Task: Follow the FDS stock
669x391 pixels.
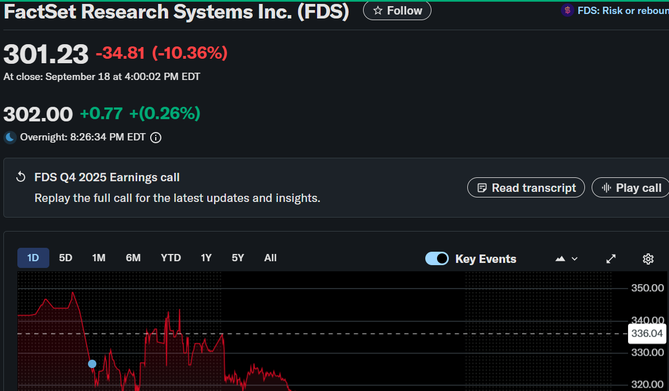Action: pyautogui.click(x=397, y=11)
